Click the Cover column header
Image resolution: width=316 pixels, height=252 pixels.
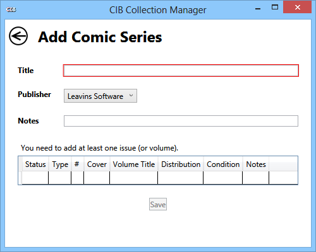click(97, 164)
